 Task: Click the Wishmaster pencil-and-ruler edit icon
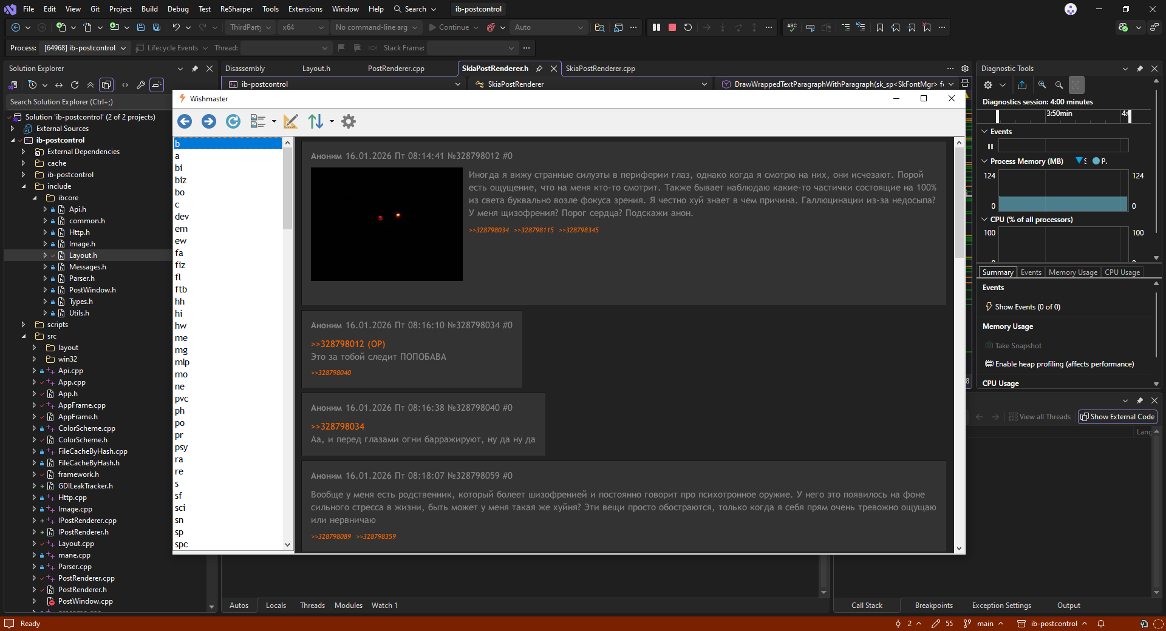click(x=291, y=121)
